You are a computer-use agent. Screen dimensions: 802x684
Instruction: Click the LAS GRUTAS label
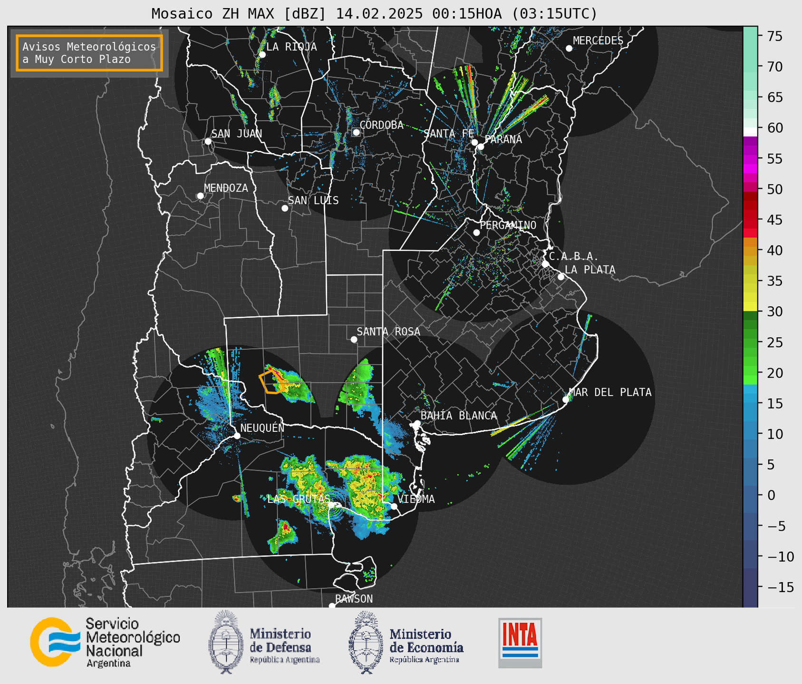tap(299, 499)
